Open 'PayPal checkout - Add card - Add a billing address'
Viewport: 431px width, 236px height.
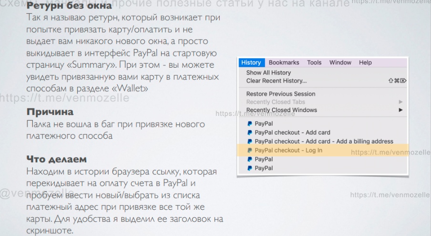[x=323, y=141]
